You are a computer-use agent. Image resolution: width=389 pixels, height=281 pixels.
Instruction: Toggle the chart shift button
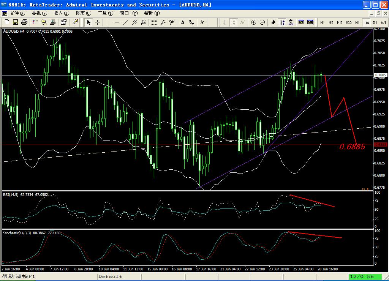[282, 22]
